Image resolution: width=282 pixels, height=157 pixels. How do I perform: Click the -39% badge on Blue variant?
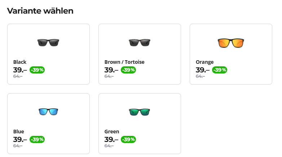click(37, 139)
